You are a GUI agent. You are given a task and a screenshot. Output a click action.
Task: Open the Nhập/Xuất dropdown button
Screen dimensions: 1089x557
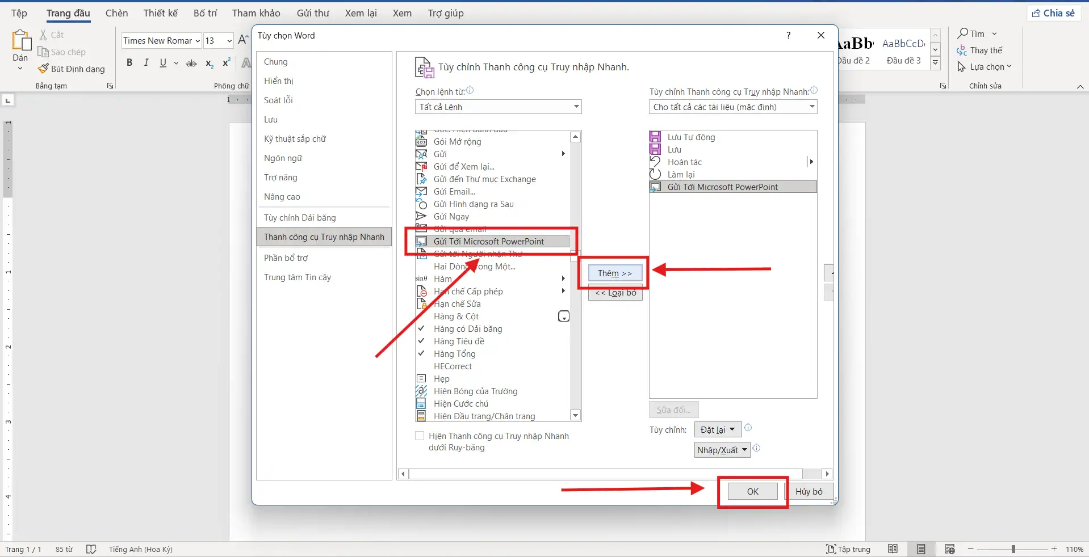[722, 450]
